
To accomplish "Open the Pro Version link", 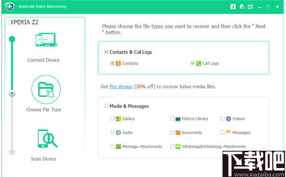I will click(x=121, y=87).
